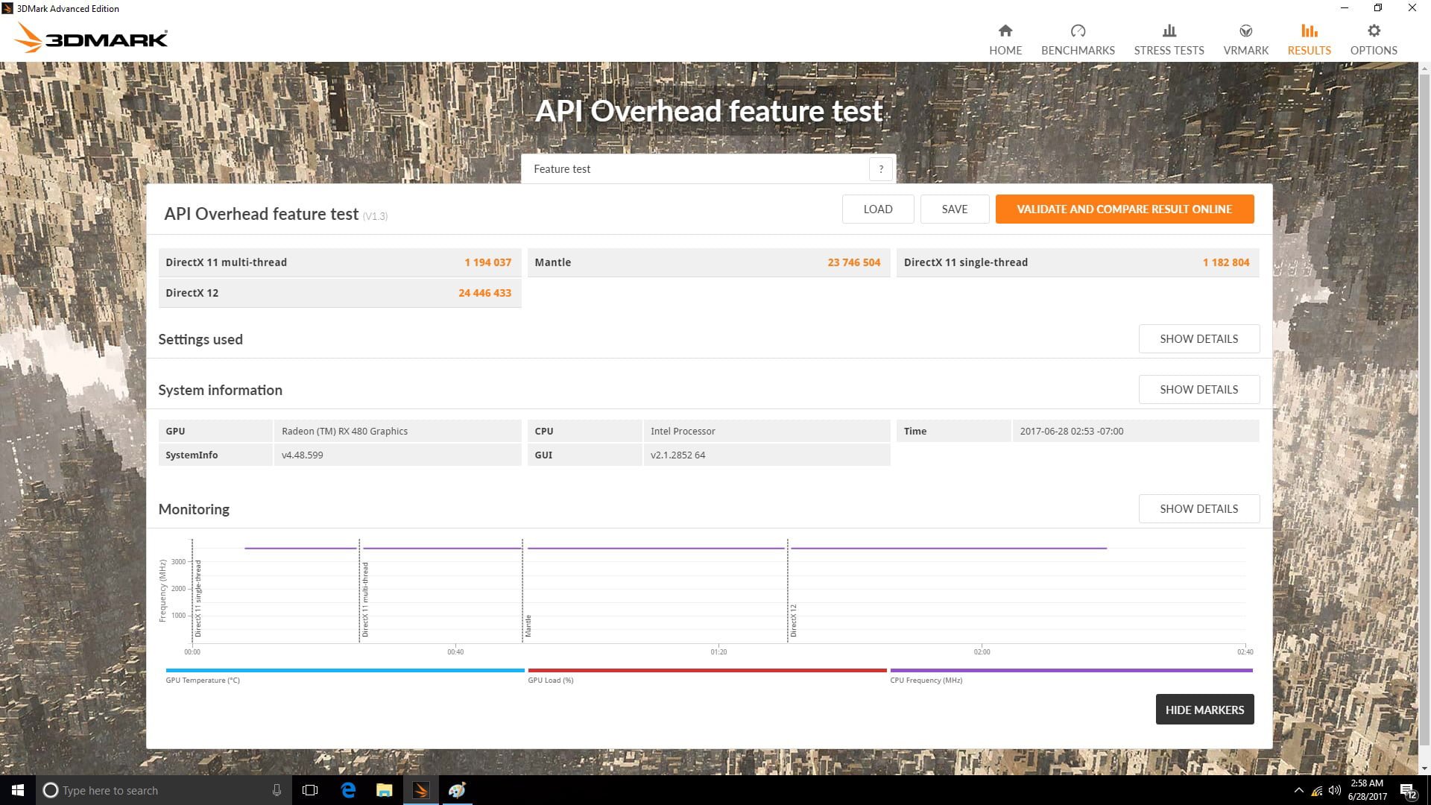The image size is (1431, 805).
Task: Open Options gear icon
Action: 1374,31
